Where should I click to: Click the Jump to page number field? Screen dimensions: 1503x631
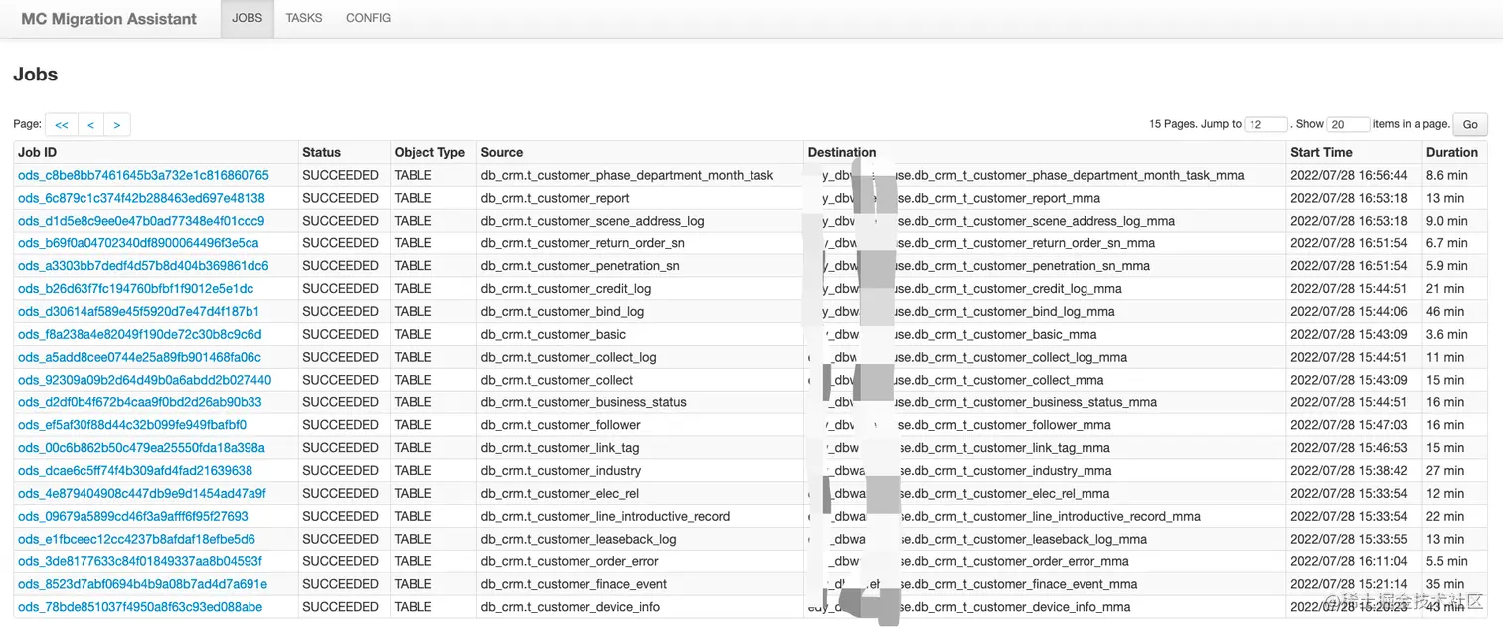(x=1266, y=125)
